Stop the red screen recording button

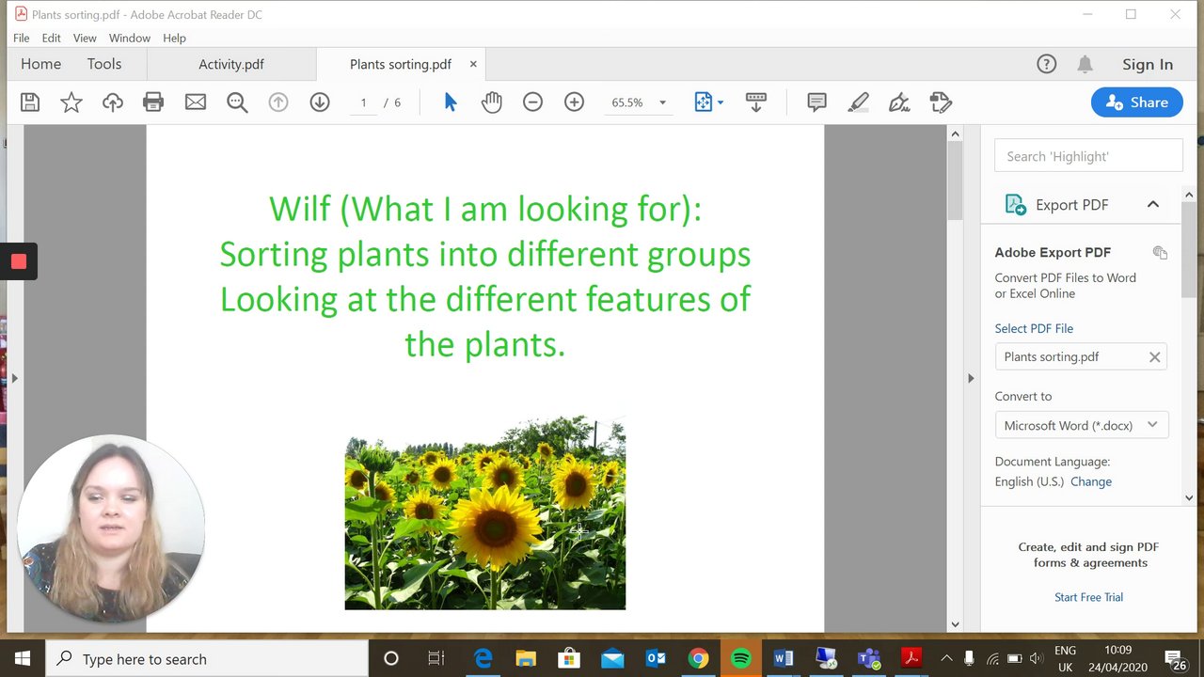(x=18, y=261)
